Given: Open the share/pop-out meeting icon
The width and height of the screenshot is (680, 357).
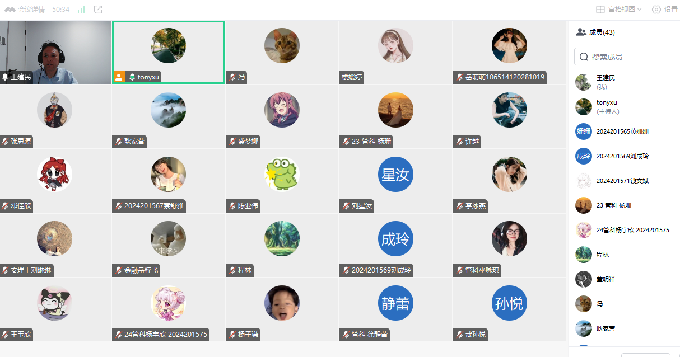Looking at the screenshot, I should coord(98,10).
